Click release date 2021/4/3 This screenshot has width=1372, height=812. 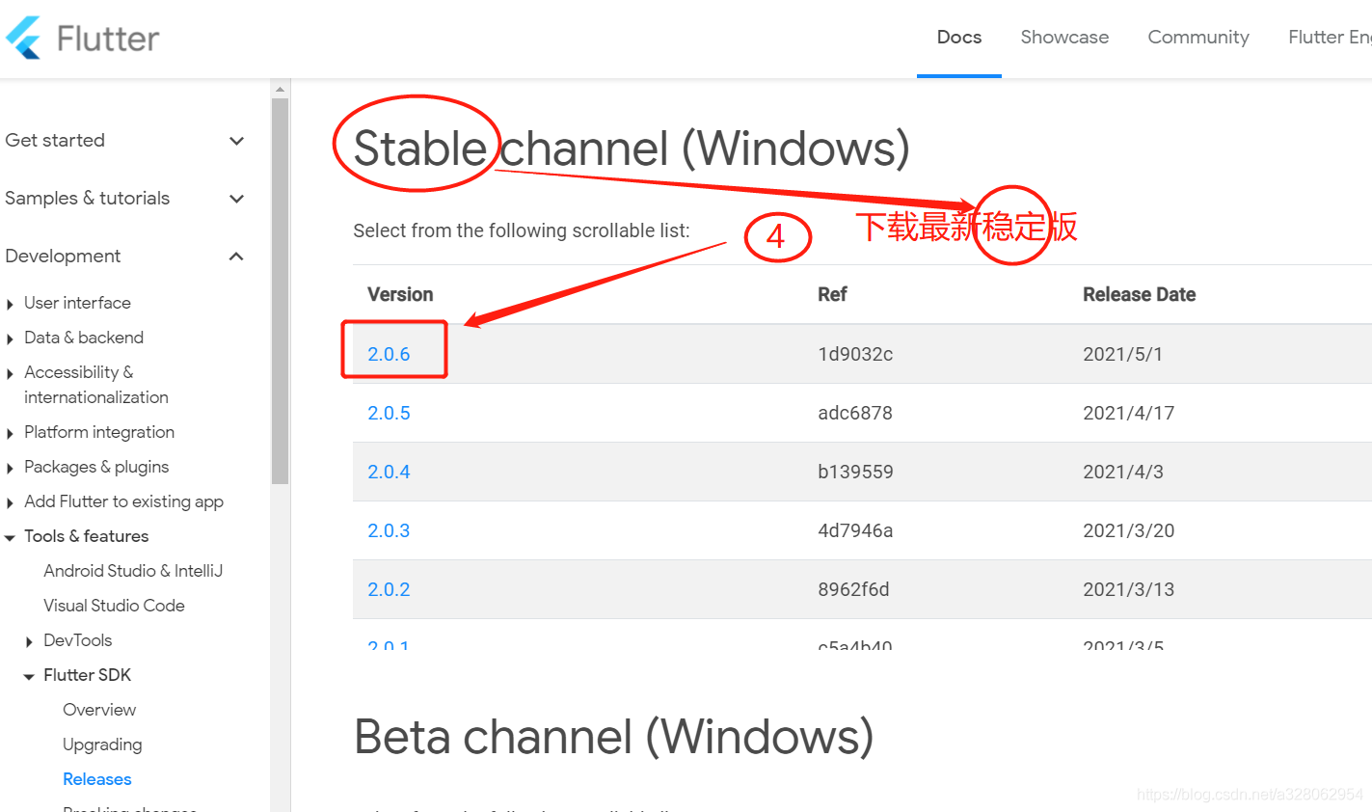pyautogui.click(x=1123, y=472)
